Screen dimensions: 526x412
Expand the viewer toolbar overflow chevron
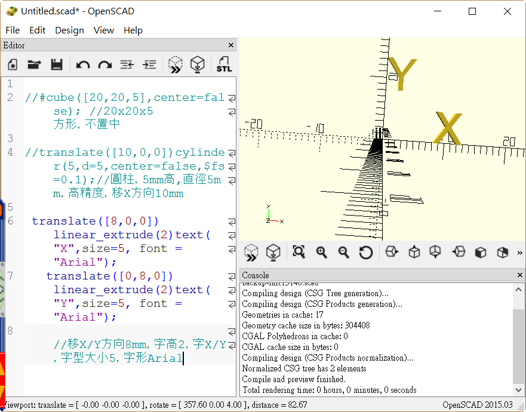tap(519, 253)
